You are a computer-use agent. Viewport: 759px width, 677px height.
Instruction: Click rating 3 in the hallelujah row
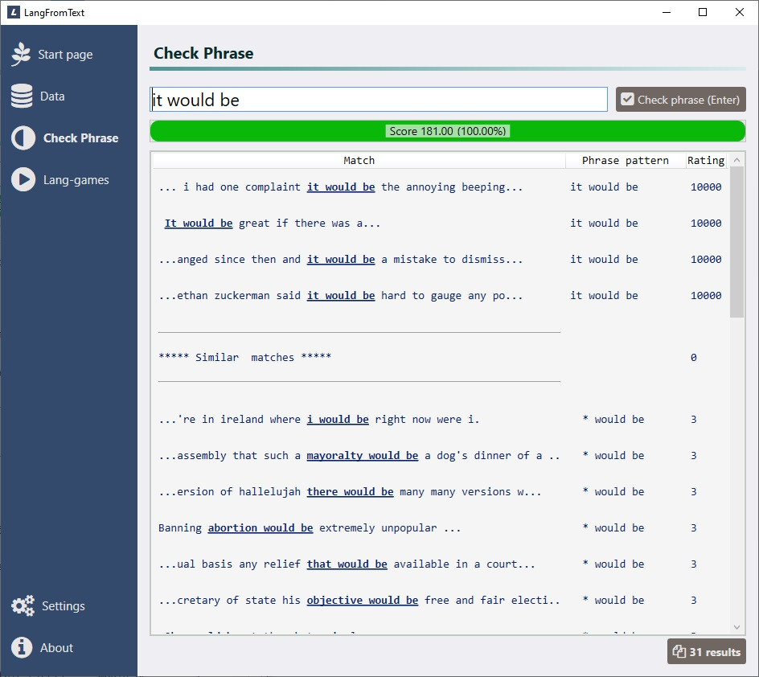click(x=694, y=491)
